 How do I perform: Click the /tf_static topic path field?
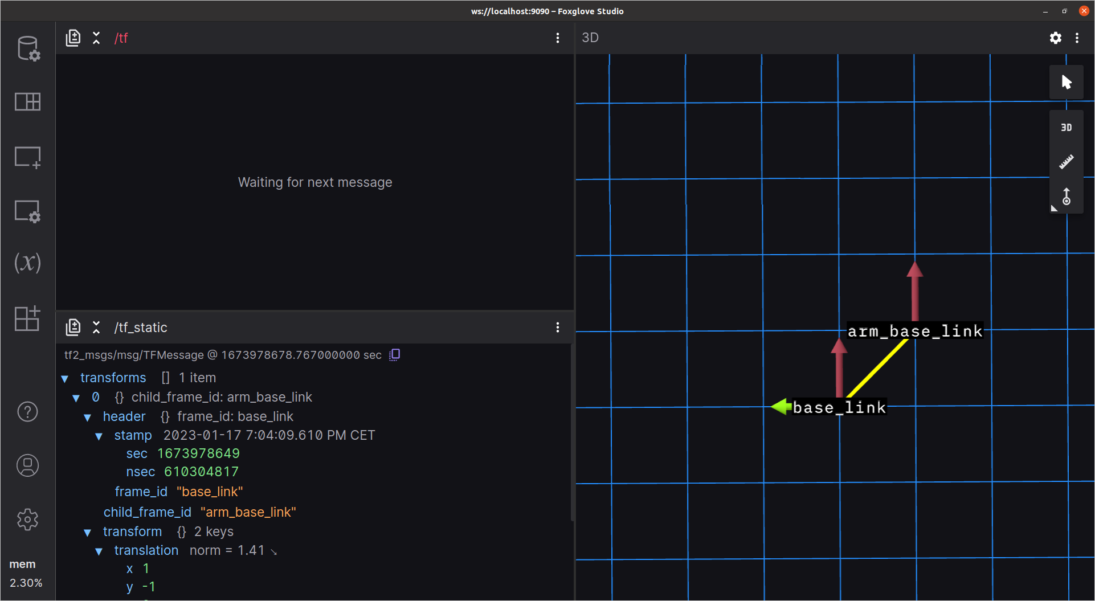click(141, 328)
